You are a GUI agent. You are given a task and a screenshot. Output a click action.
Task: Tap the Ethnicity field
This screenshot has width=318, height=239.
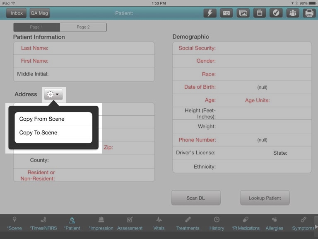tap(242, 166)
